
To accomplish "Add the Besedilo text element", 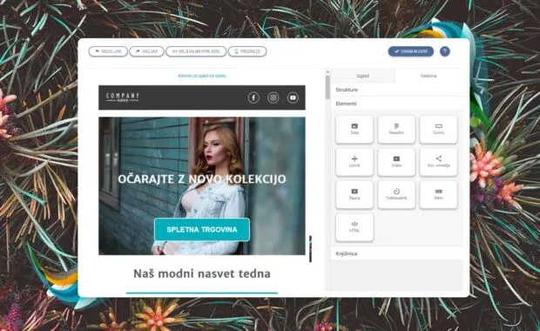I will pyautogui.click(x=396, y=130).
